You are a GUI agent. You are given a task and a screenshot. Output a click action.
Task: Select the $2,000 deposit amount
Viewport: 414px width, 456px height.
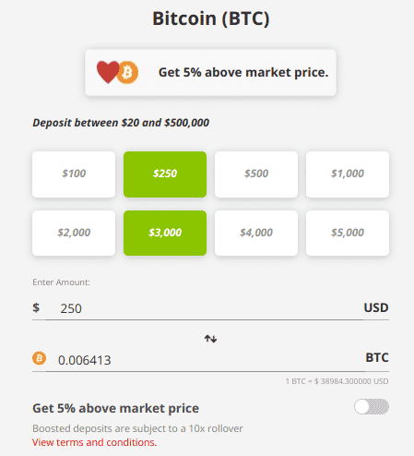point(74,233)
